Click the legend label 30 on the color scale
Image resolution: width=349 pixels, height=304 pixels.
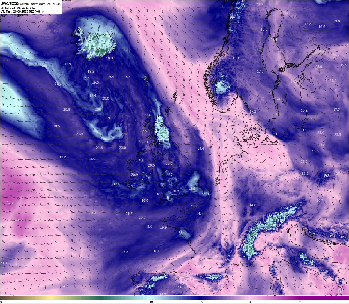point(251,302)
